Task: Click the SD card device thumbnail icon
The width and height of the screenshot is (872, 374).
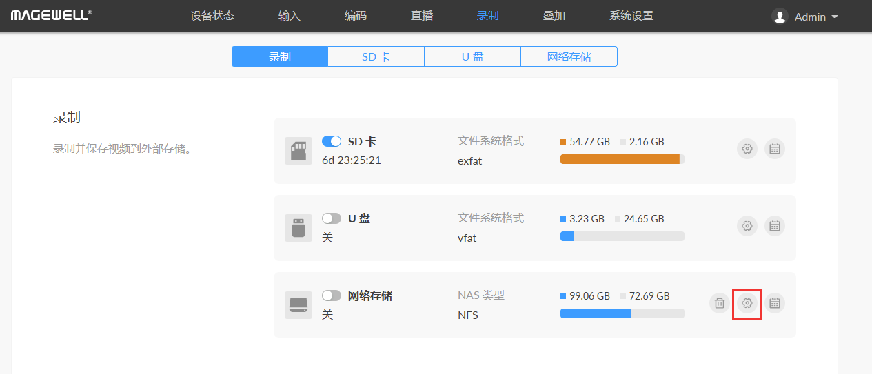Action: pyautogui.click(x=298, y=151)
